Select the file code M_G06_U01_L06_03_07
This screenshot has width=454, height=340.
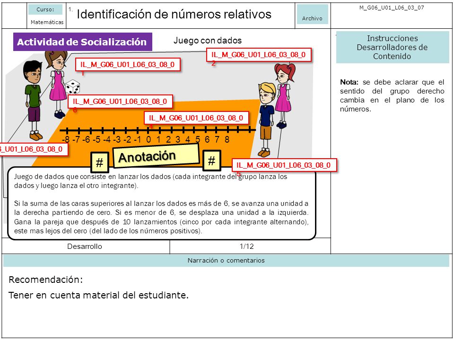coord(392,8)
